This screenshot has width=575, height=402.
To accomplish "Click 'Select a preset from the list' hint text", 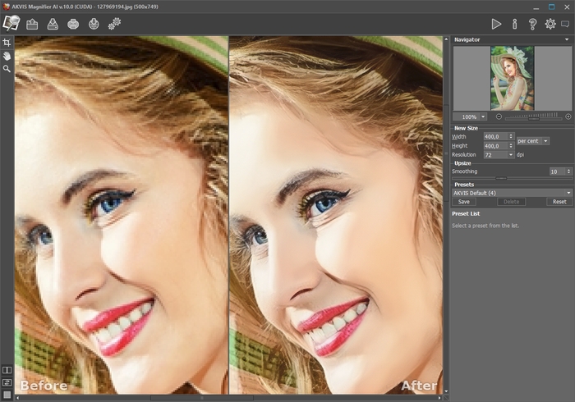I will 485,226.
